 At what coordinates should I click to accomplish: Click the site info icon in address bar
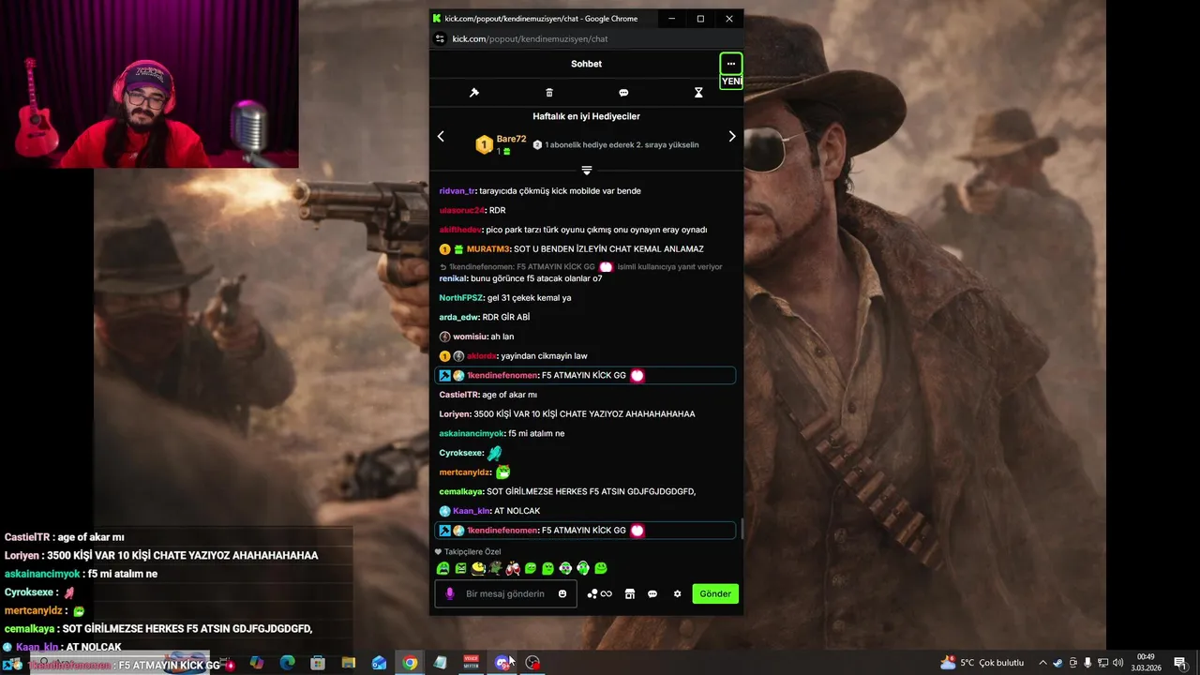(440, 39)
